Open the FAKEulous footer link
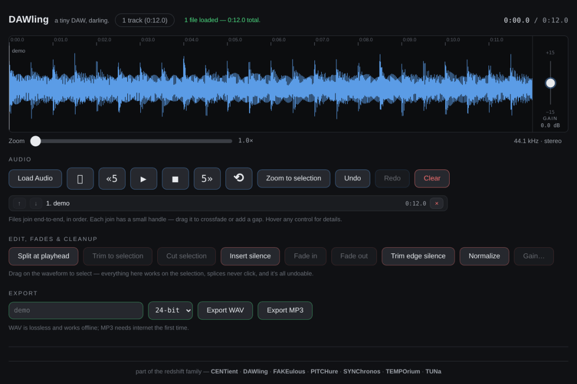 tap(289, 372)
